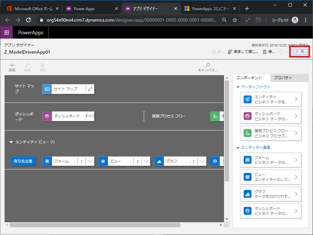Click canvas scroll right arrow
This screenshot has width=313, height=235.
pyautogui.click(x=221, y=225)
